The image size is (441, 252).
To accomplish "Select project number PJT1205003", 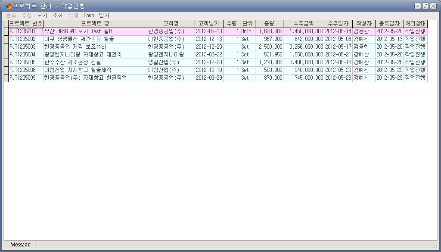I will (x=26, y=47).
